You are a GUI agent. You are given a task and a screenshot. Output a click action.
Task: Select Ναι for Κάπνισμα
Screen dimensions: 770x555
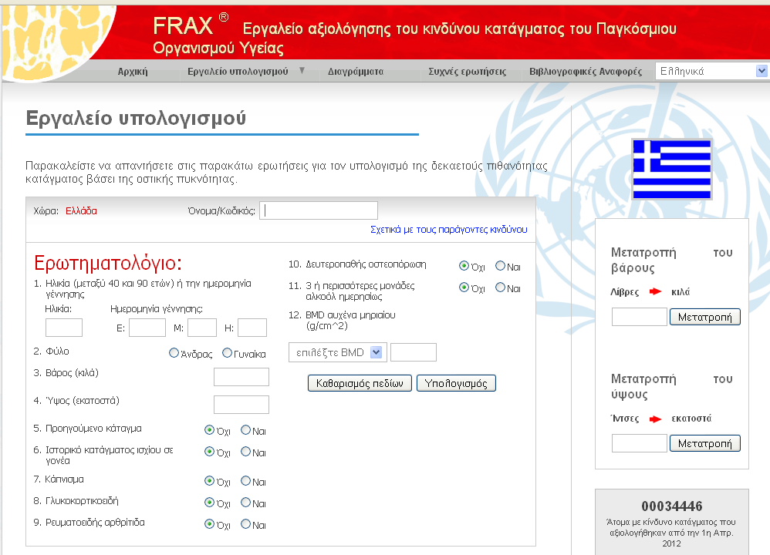(x=245, y=481)
